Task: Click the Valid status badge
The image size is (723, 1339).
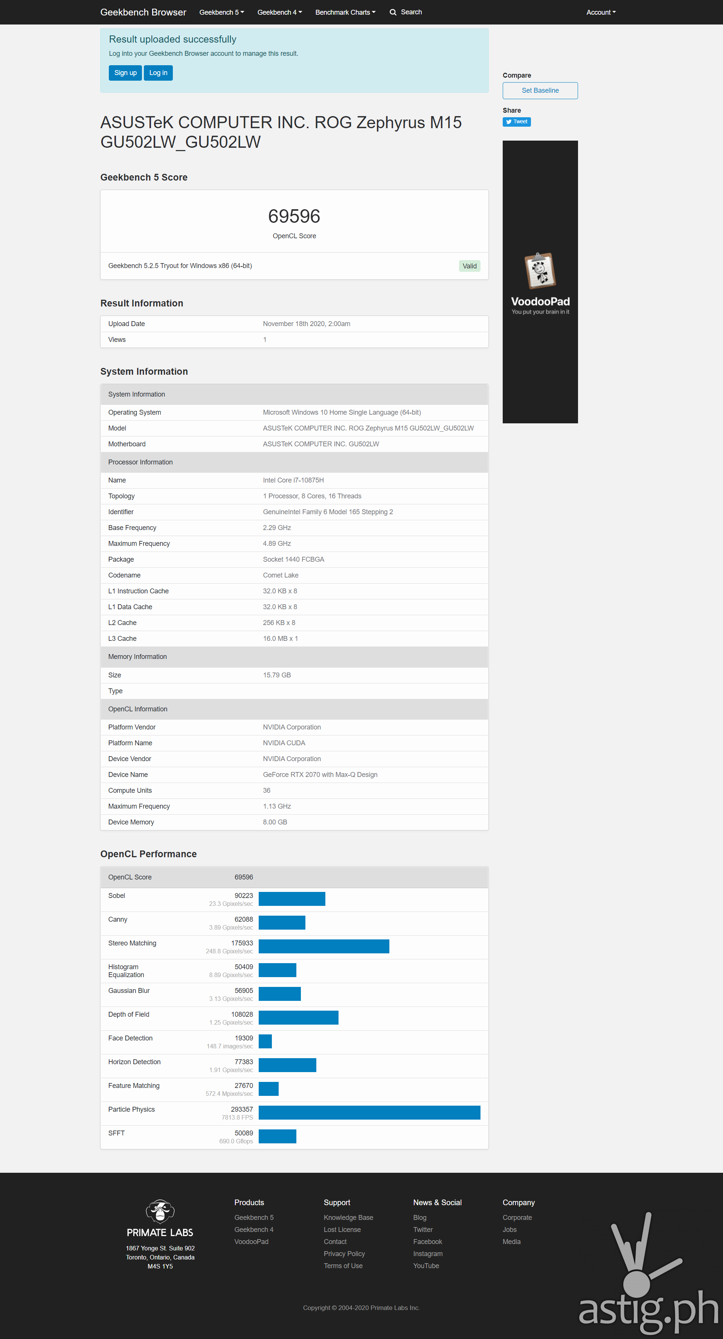Action: coord(469,266)
